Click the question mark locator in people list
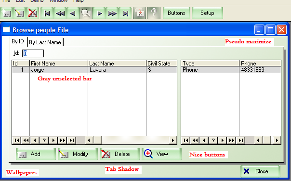 point(44,141)
